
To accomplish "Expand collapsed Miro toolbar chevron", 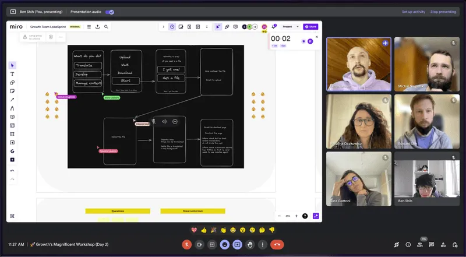I will point(163,27).
